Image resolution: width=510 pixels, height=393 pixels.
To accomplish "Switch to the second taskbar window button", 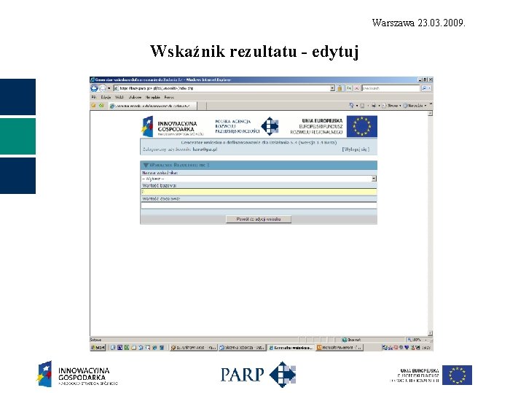I will pos(242,348).
